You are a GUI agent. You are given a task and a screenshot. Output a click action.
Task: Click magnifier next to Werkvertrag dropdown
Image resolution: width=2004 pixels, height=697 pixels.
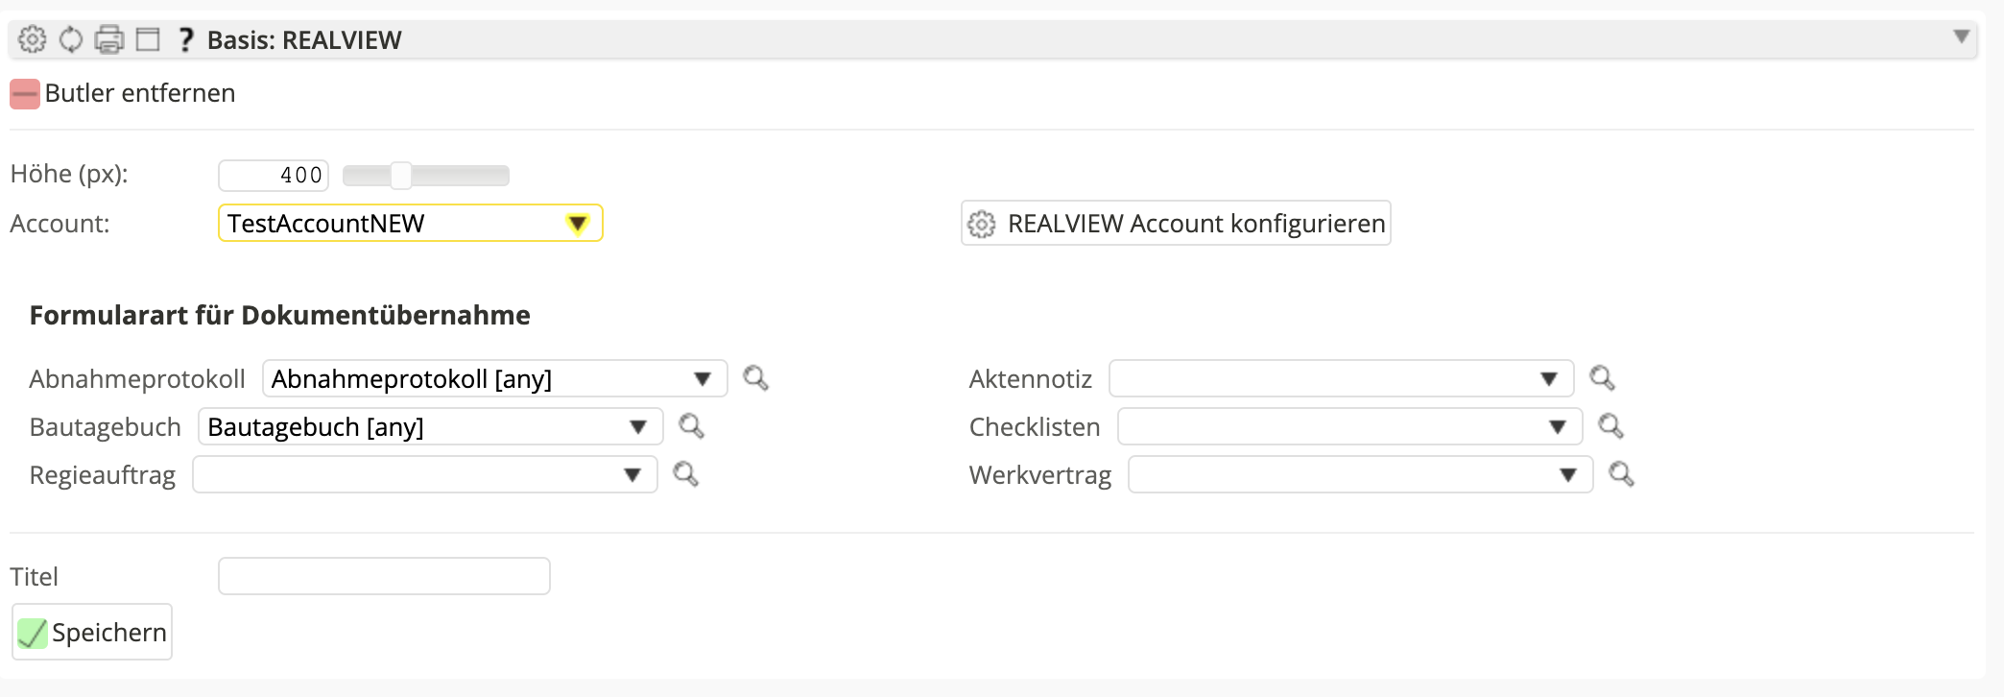(1621, 474)
